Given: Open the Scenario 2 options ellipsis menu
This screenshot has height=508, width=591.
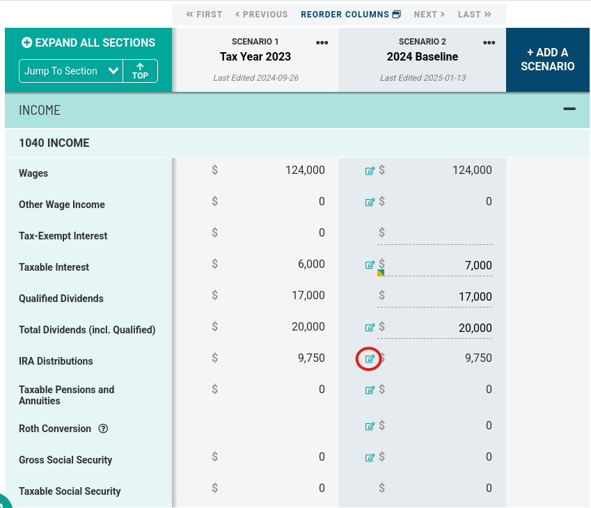Looking at the screenshot, I should [489, 42].
